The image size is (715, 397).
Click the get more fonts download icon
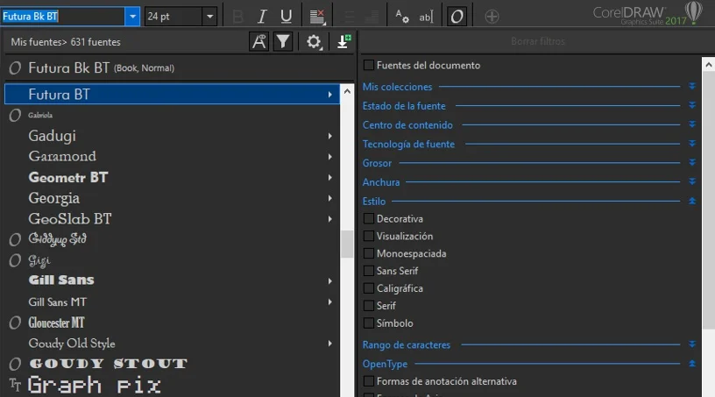pyautogui.click(x=343, y=41)
